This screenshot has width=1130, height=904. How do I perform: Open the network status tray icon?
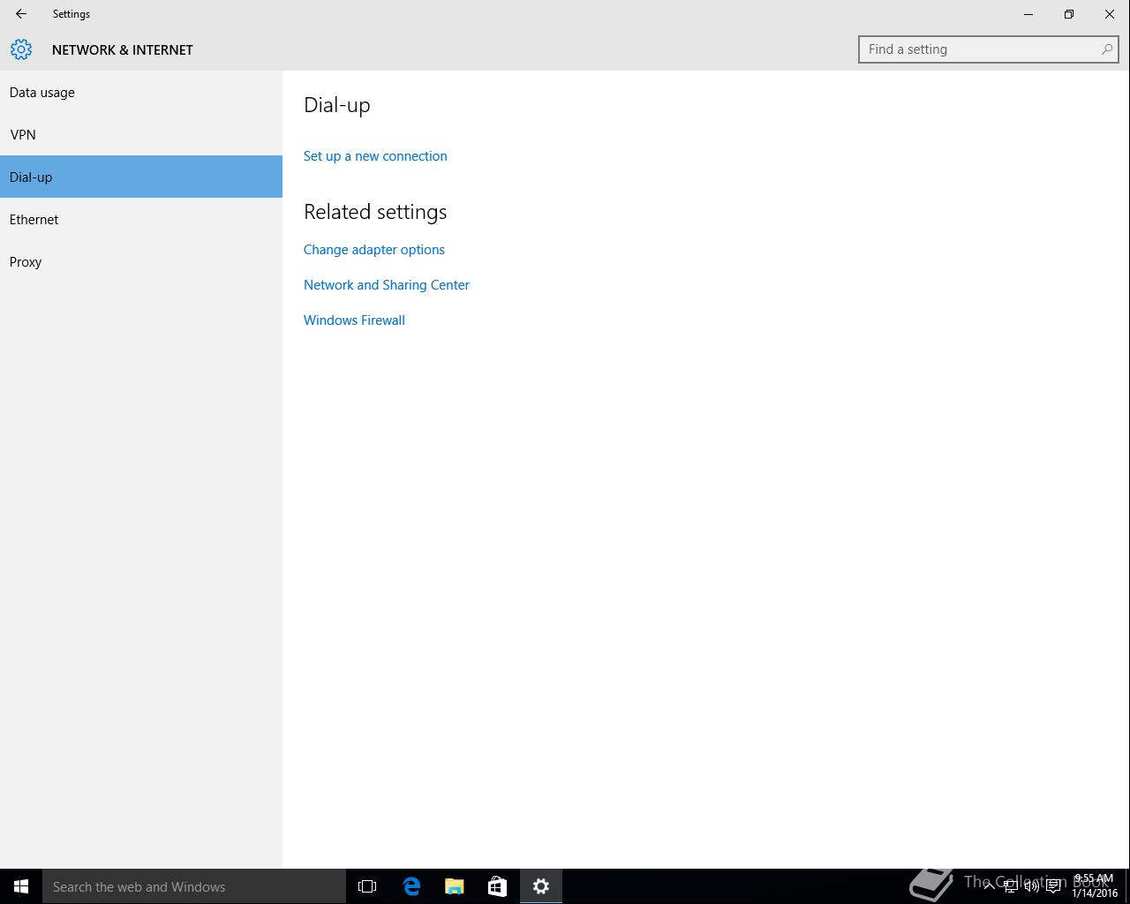tap(1010, 886)
